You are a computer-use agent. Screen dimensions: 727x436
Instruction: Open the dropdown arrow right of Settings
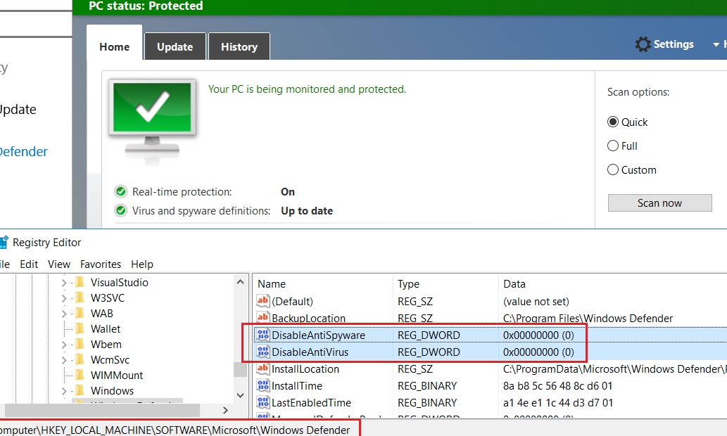(716, 44)
